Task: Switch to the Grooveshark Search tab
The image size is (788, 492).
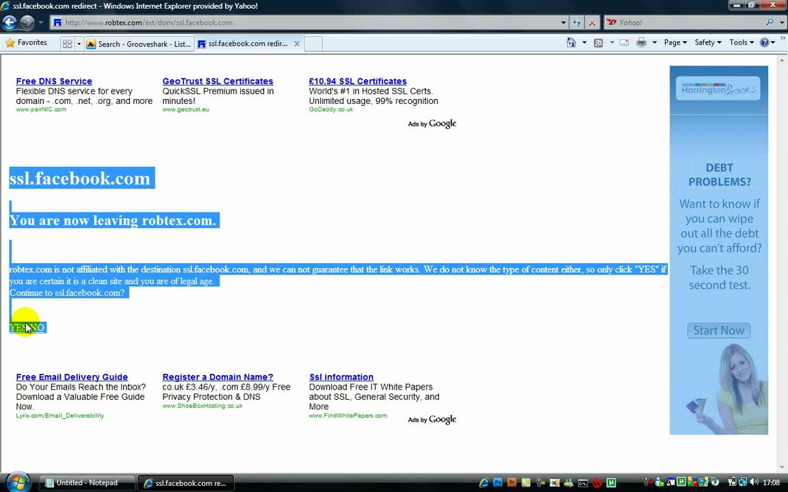Action: tap(139, 44)
